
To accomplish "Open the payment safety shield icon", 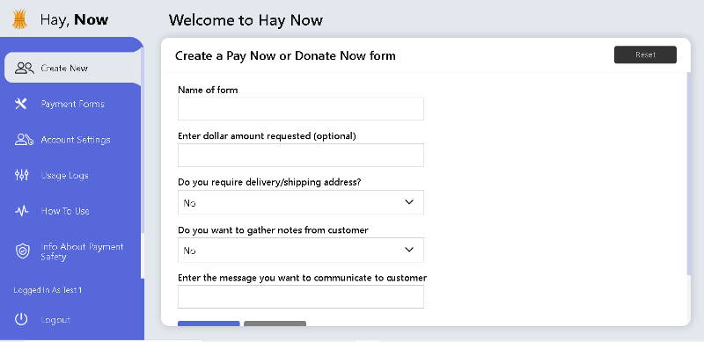I will coord(22,251).
